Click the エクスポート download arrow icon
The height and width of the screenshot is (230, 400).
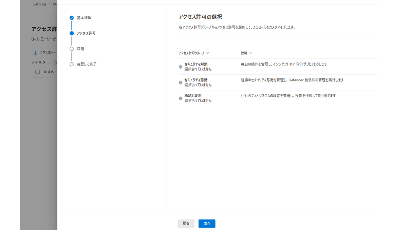pos(35,53)
